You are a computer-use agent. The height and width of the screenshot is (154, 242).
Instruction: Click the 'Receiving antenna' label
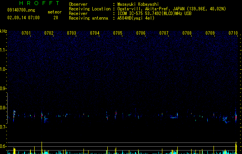pos(88,18)
